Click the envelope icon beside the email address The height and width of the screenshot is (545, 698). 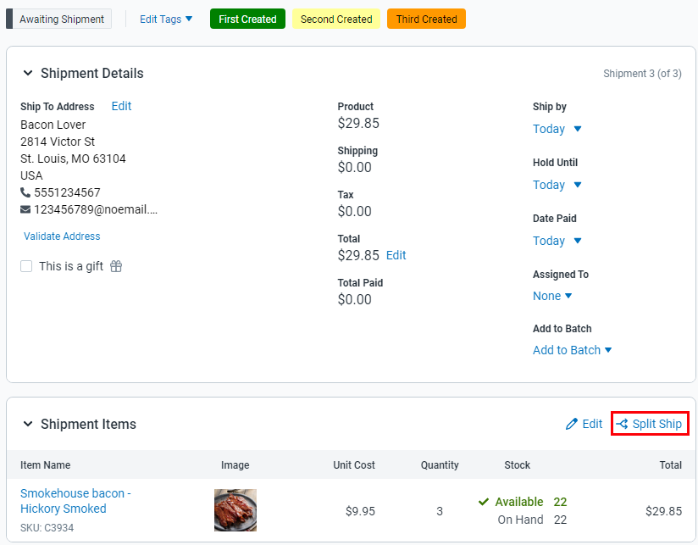24,209
